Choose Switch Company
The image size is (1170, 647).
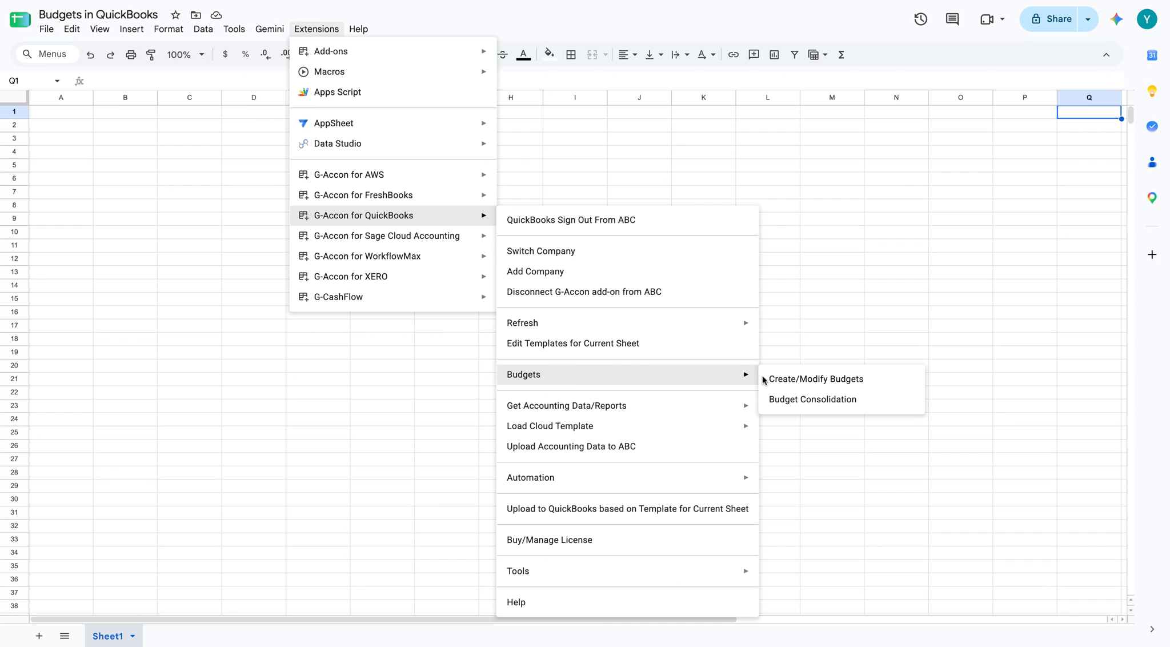coord(627,251)
